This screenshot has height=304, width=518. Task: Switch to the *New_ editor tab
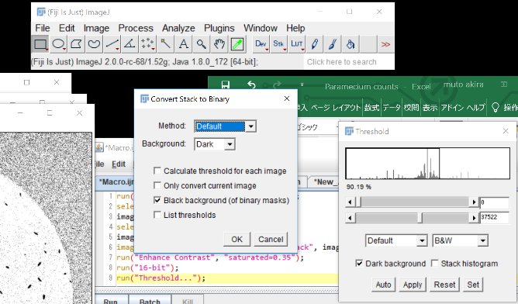323,182
